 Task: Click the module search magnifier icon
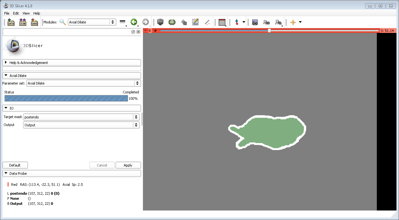click(63, 22)
